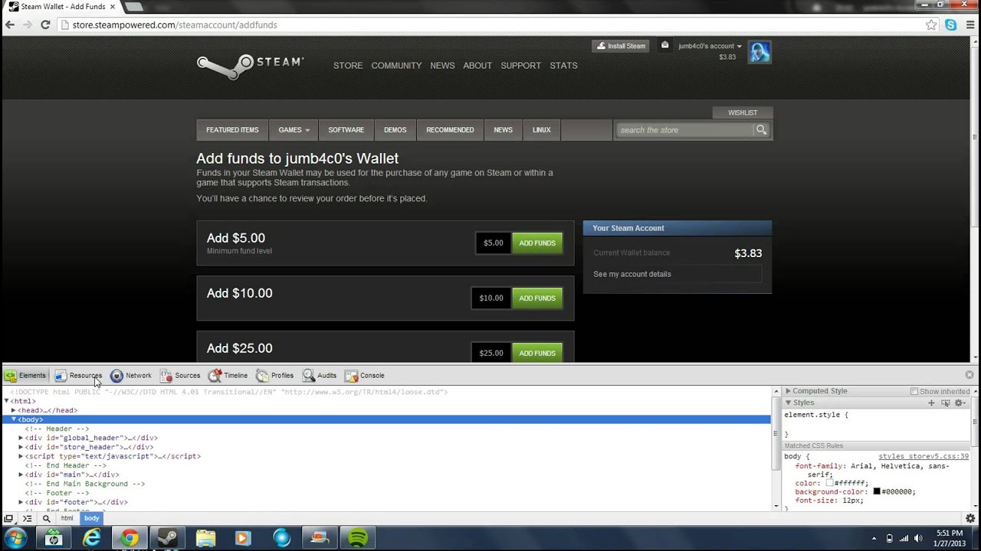This screenshot has height=551, width=981.
Task: Open the SOFTWARE tab
Action: (x=346, y=130)
